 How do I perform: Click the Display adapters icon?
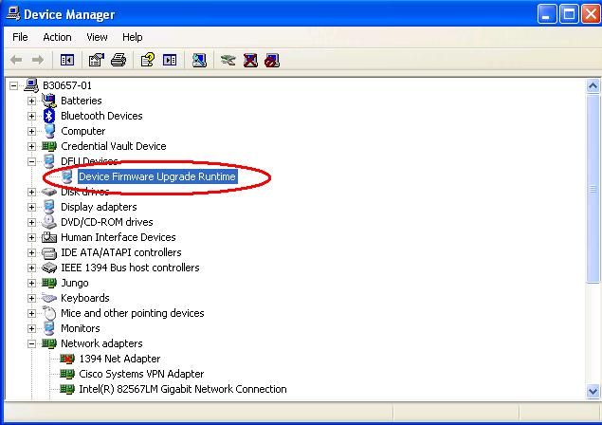(x=49, y=207)
